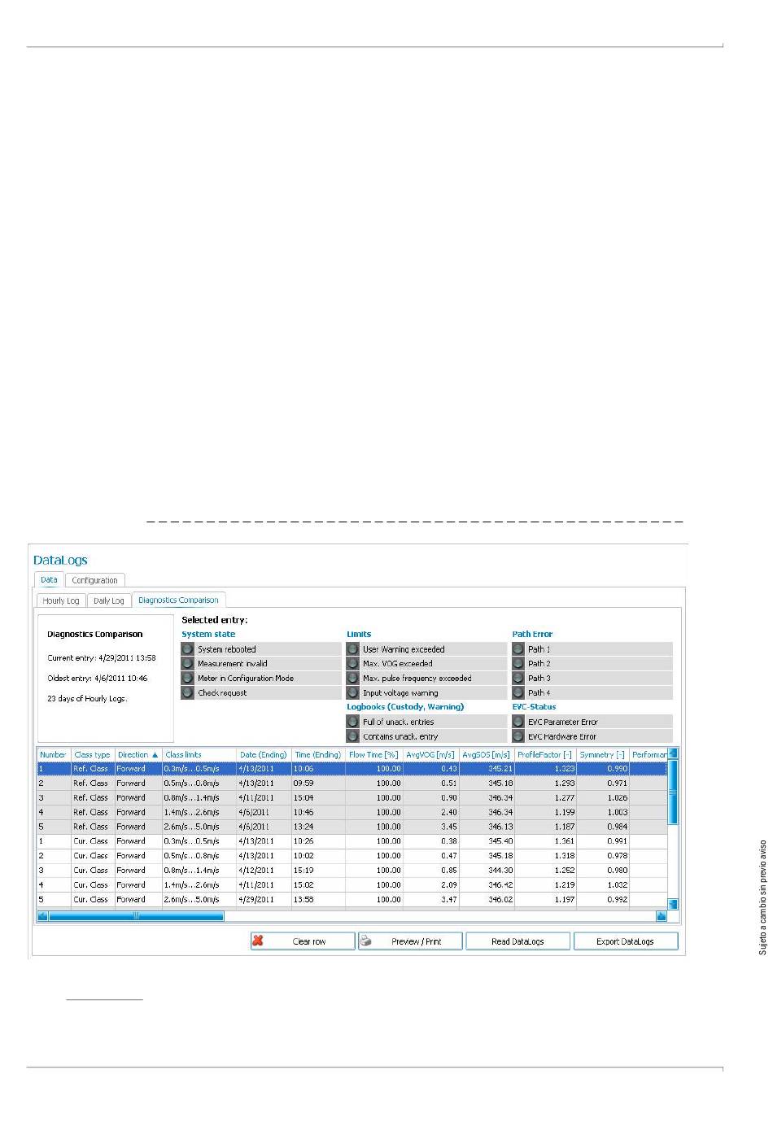Select the row with time 15:02
This screenshot has width=773, height=1122.
pyautogui.click(x=352, y=885)
